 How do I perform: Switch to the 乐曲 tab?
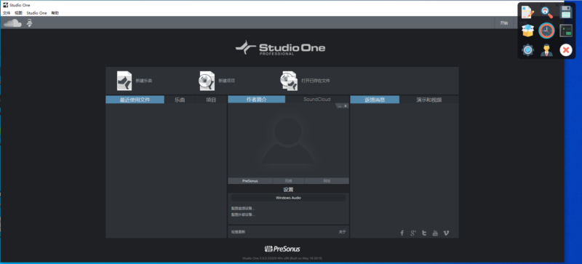click(180, 100)
